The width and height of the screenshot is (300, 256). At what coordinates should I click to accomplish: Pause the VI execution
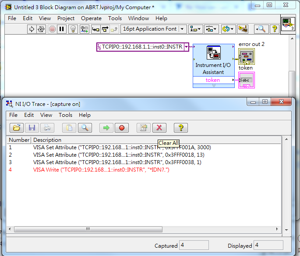click(62, 29)
